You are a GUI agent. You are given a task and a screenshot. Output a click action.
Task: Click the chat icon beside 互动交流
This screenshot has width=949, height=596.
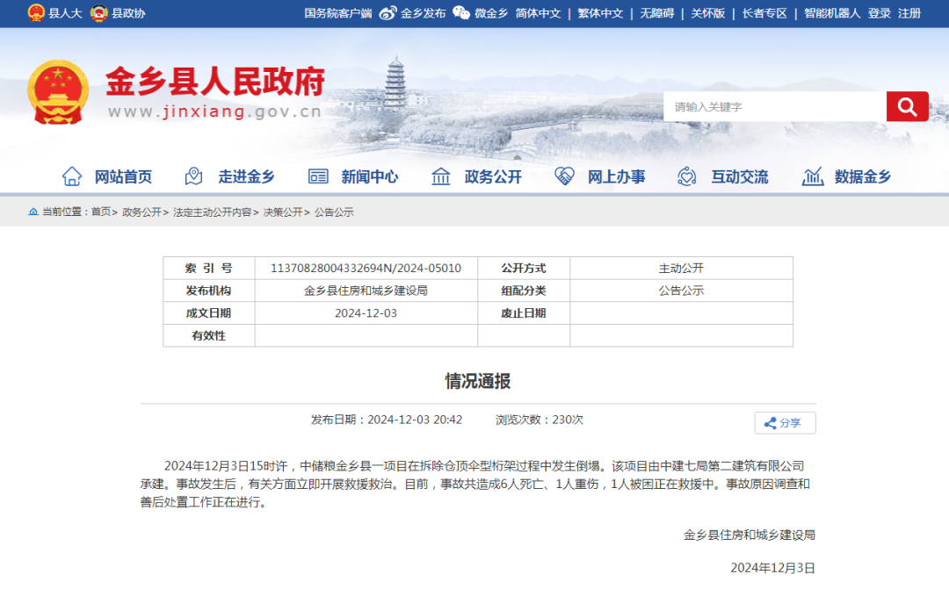(687, 176)
